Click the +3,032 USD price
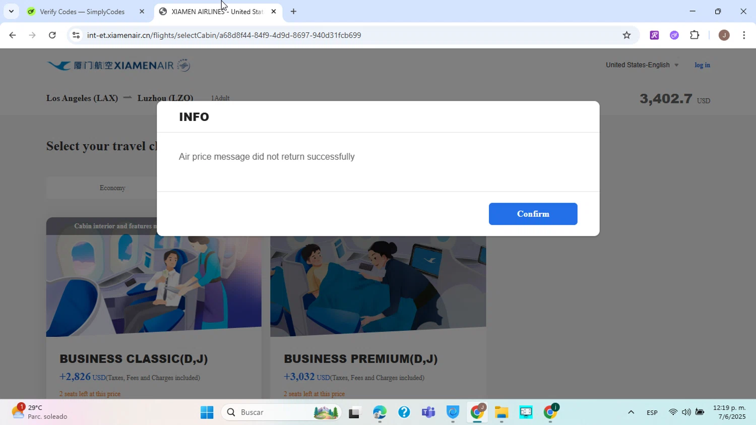 pos(307,377)
